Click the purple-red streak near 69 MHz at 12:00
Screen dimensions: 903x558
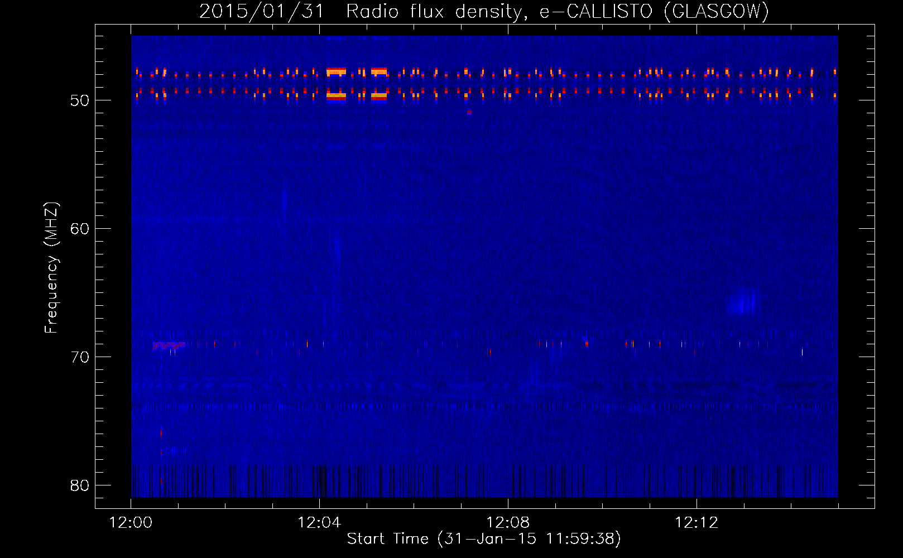coord(169,346)
